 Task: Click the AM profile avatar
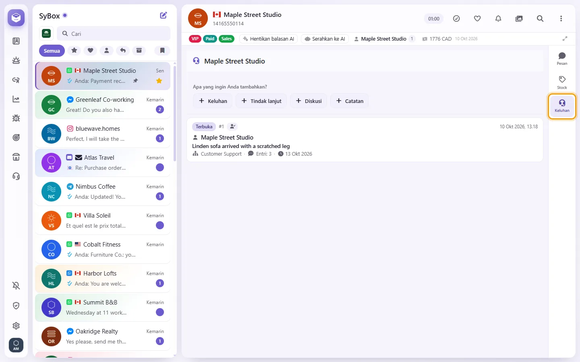point(16,345)
